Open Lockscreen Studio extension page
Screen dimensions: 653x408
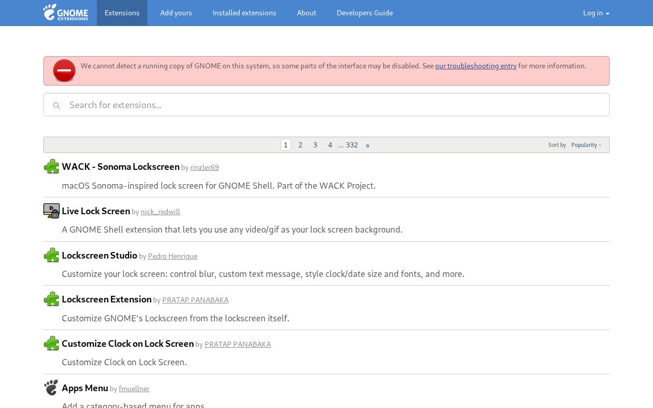coord(99,255)
